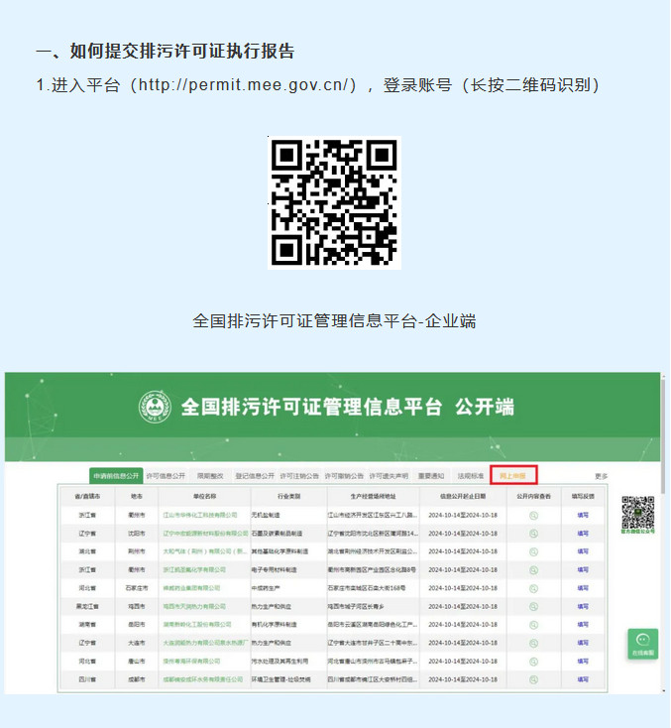
Task: Click the 更多 link beside tabs
Action: click(x=601, y=476)
